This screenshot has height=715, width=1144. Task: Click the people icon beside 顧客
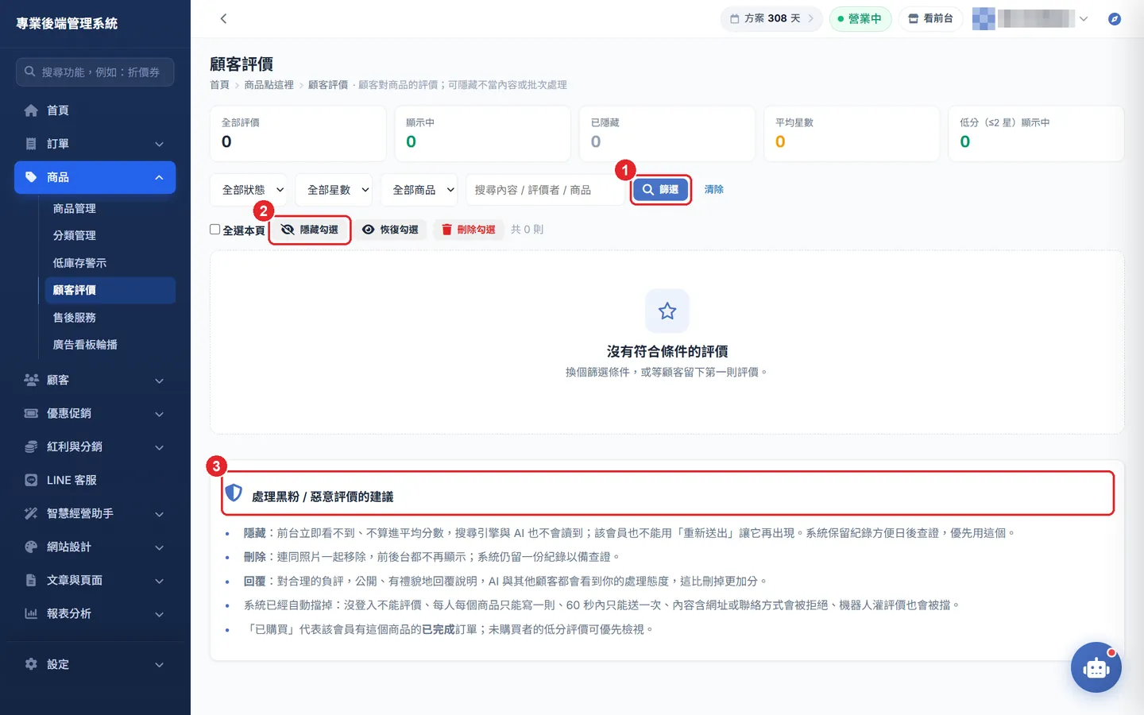[31, 380]
